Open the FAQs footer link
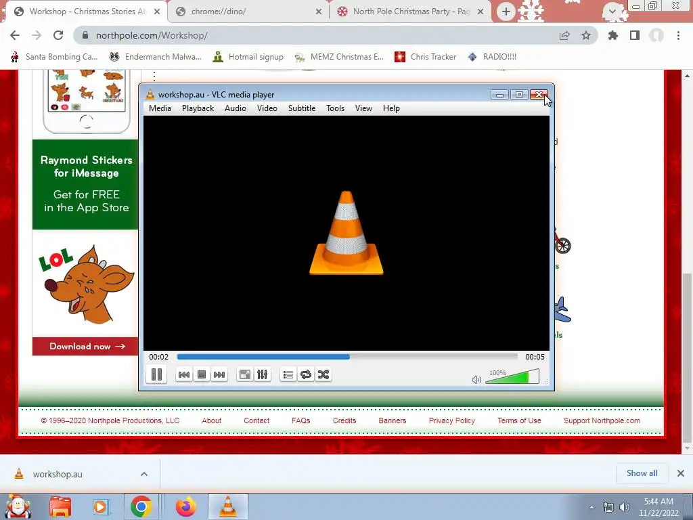The height and width of the screenshot is (520, 693). click(x=301, y=420)
